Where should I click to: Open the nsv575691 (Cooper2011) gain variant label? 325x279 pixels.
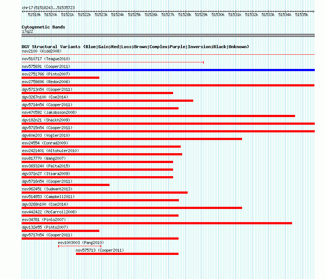coord(46,66)
